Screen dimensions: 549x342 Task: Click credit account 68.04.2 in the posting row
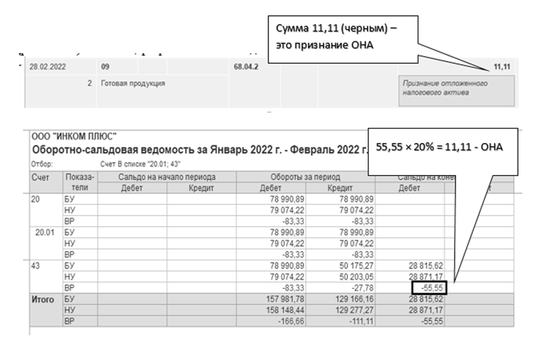(246, 67)
